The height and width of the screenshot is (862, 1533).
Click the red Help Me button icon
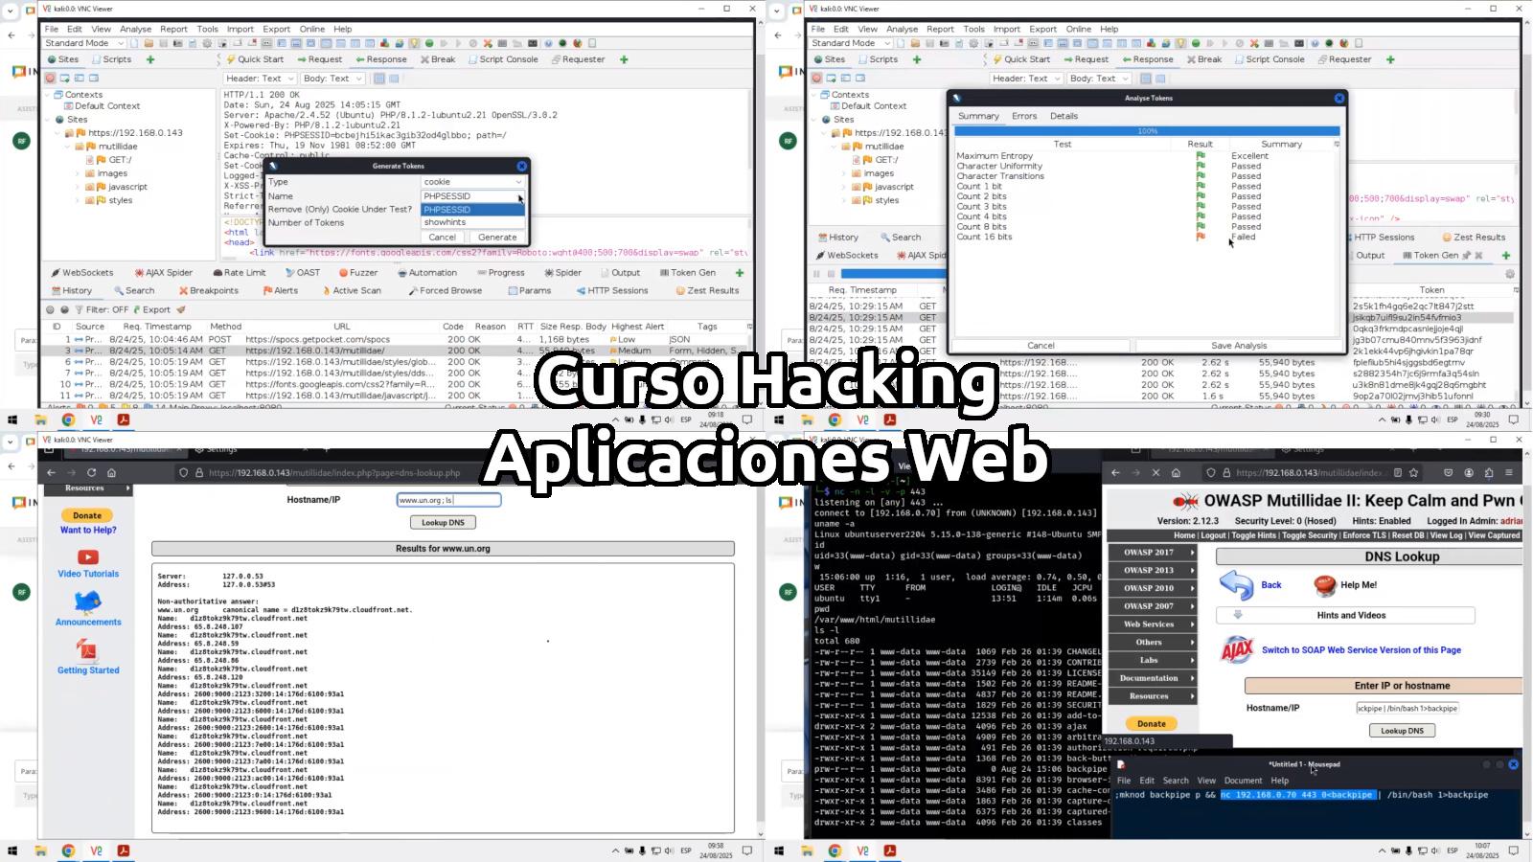coord(1325,585)
